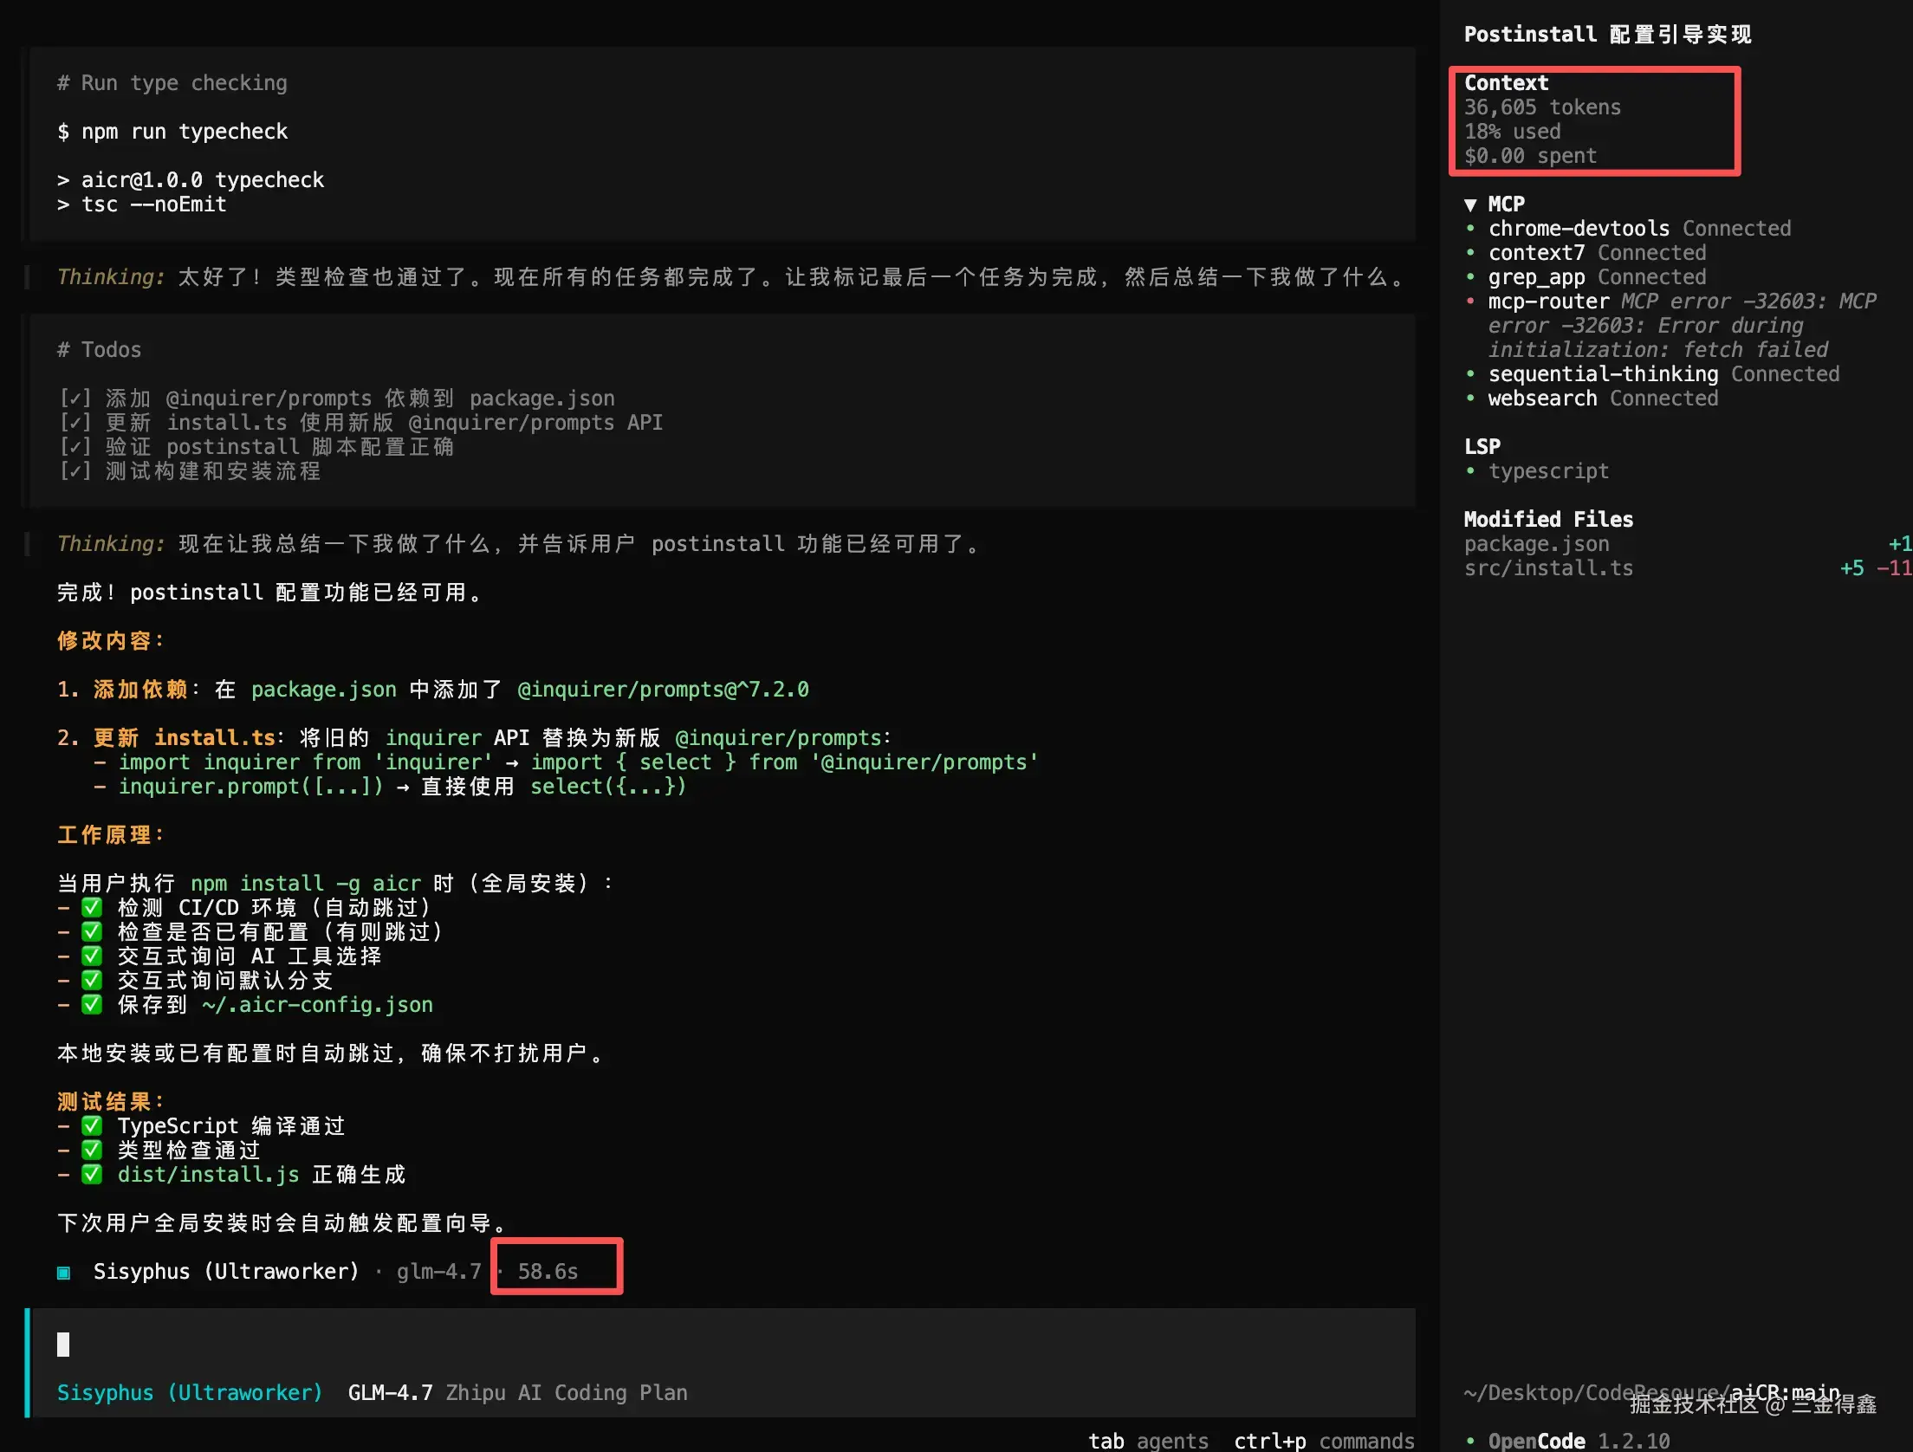This screenshot has height=1452, width=1913.
Task: Click ctrl+p commands shortcut hint
Action: (x=1323, y=1440)
